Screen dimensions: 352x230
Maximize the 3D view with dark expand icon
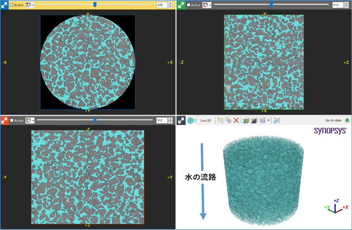tap(181, 120)
